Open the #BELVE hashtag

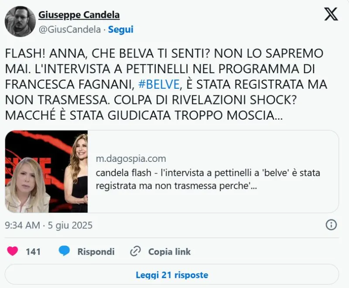click(159, 84)
